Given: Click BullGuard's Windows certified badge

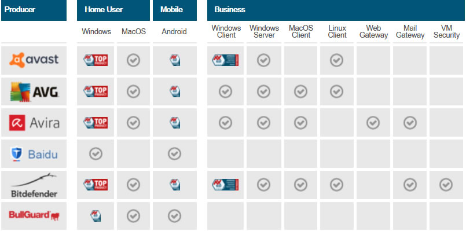Looking at the screenshot, I should [x=96, y=216].
